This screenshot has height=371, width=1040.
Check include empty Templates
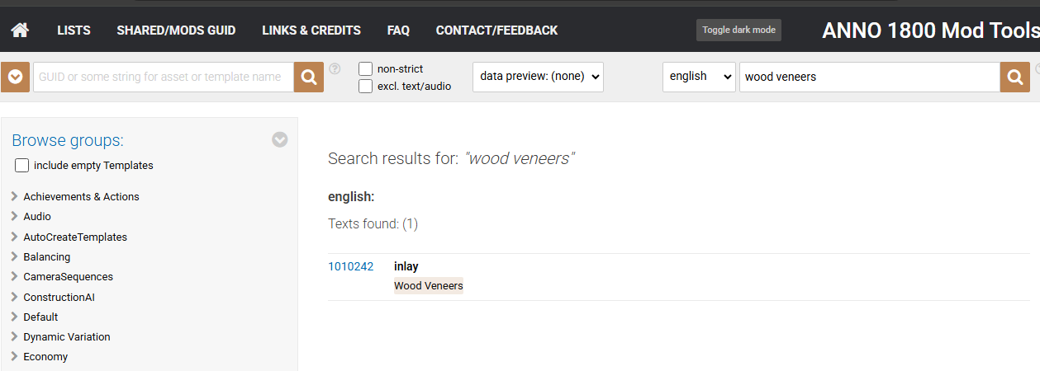pyautogui.click(x=22, y=165)
